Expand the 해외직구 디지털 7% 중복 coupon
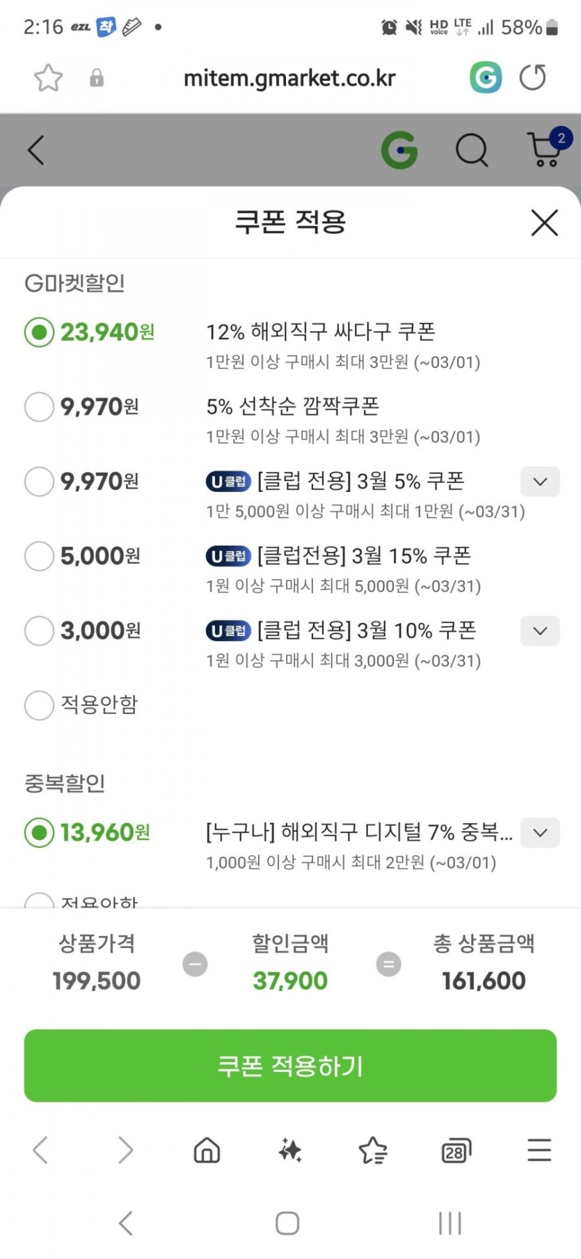Viewport: 581px width, 1259px height. [x=540, y=832]
